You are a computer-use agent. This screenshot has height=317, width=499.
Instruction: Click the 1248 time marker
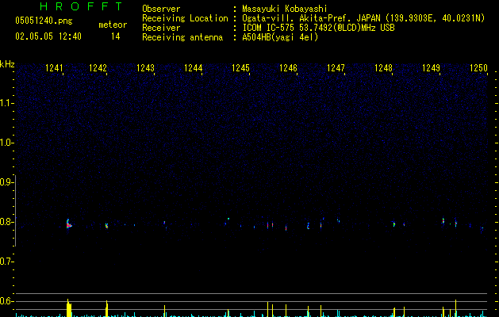383,68
